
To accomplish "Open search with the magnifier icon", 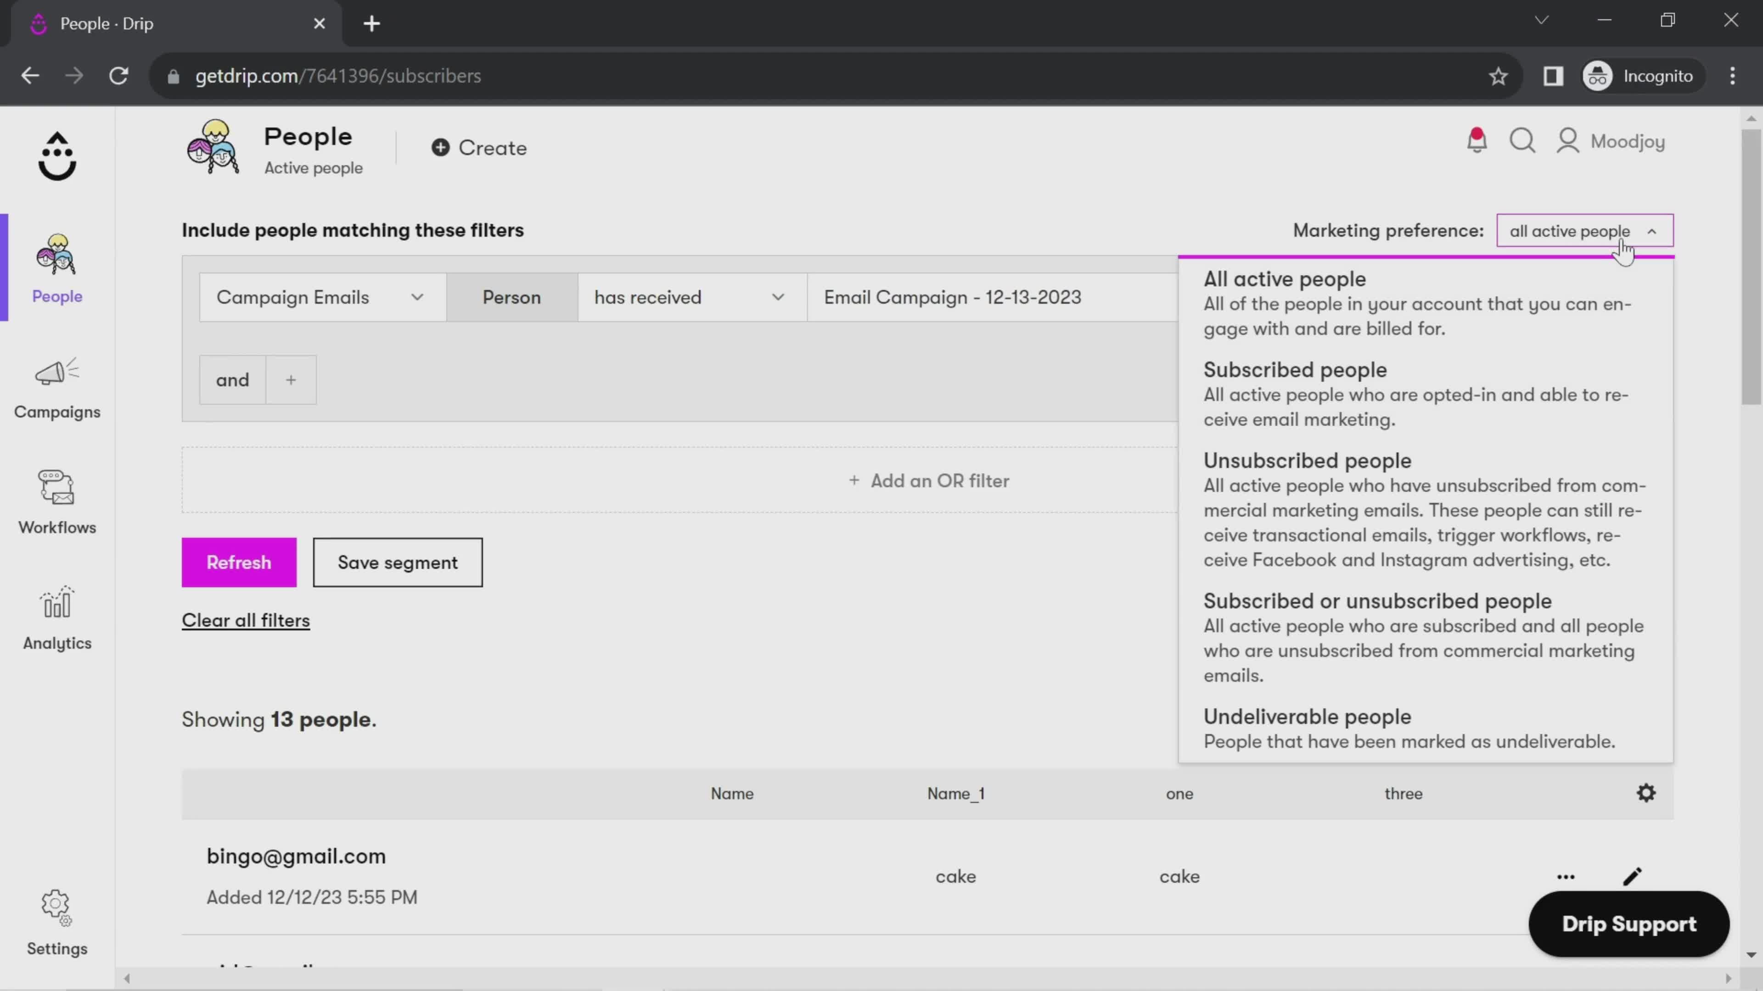I will pos(1522,141).
